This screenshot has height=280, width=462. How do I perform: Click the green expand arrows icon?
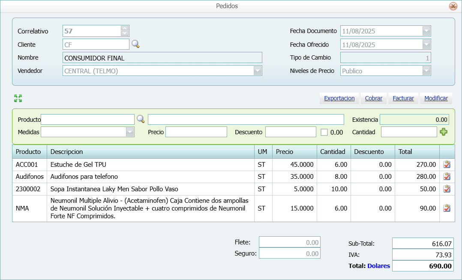pyautogui.click(x=18, y=98)
